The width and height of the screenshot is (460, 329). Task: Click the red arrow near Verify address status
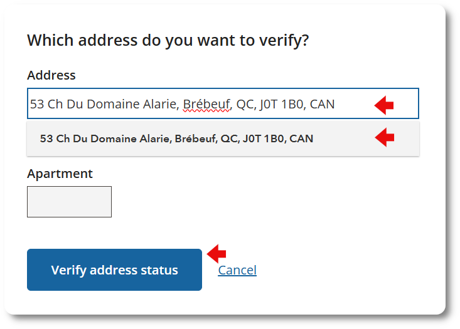(217, 253)
